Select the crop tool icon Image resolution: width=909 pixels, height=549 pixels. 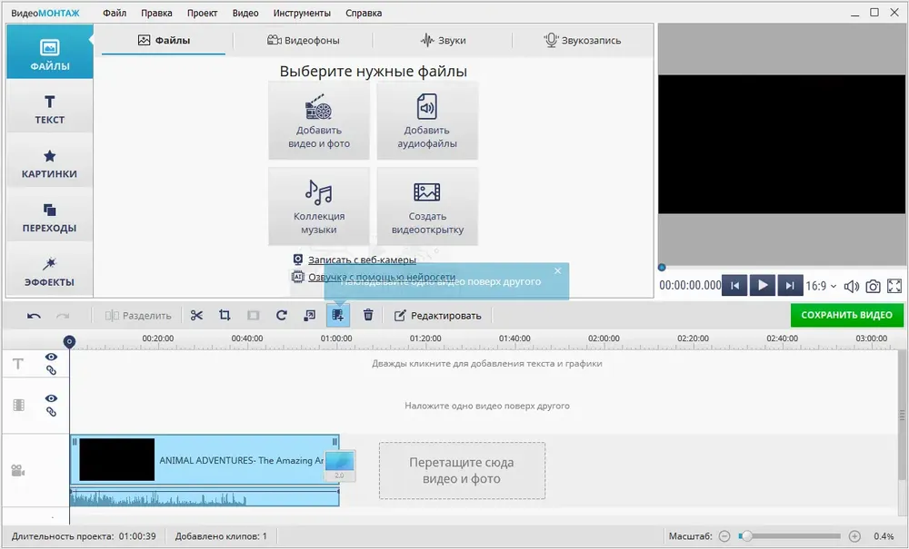[x=225, y=315]
